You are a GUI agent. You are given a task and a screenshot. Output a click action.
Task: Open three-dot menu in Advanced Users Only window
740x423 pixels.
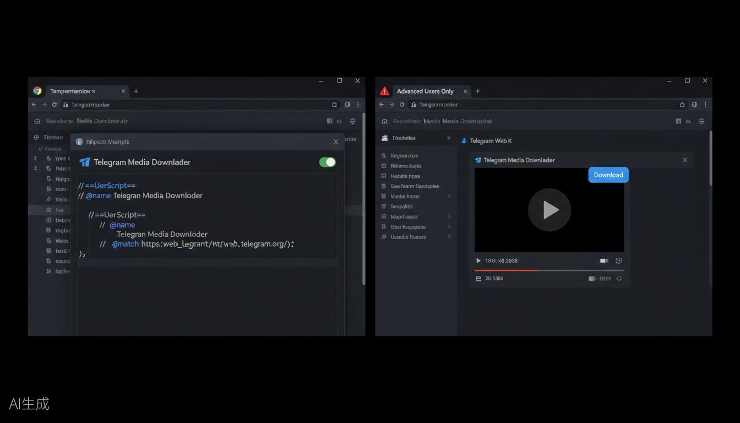coord(705,105)
